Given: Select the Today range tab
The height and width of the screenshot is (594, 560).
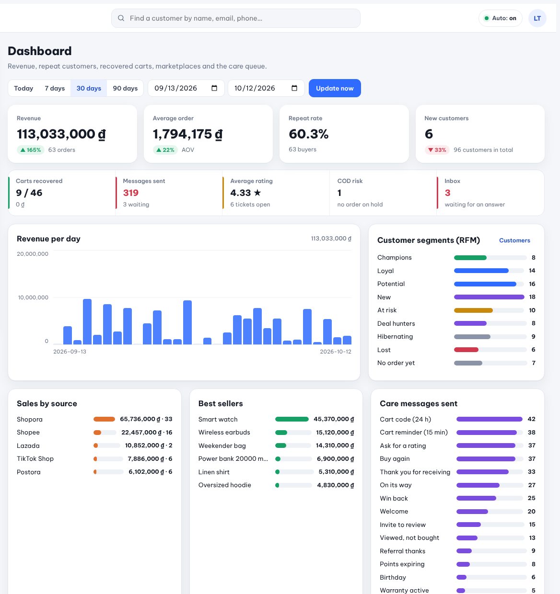Looking at the screenshot, I should click(23, 88).
